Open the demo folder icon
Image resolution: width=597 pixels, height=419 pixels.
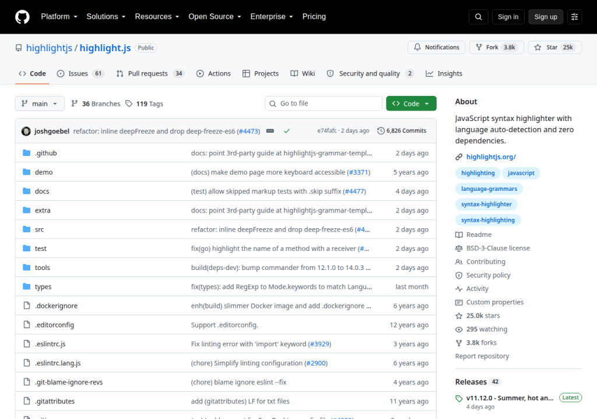point(26,172)
